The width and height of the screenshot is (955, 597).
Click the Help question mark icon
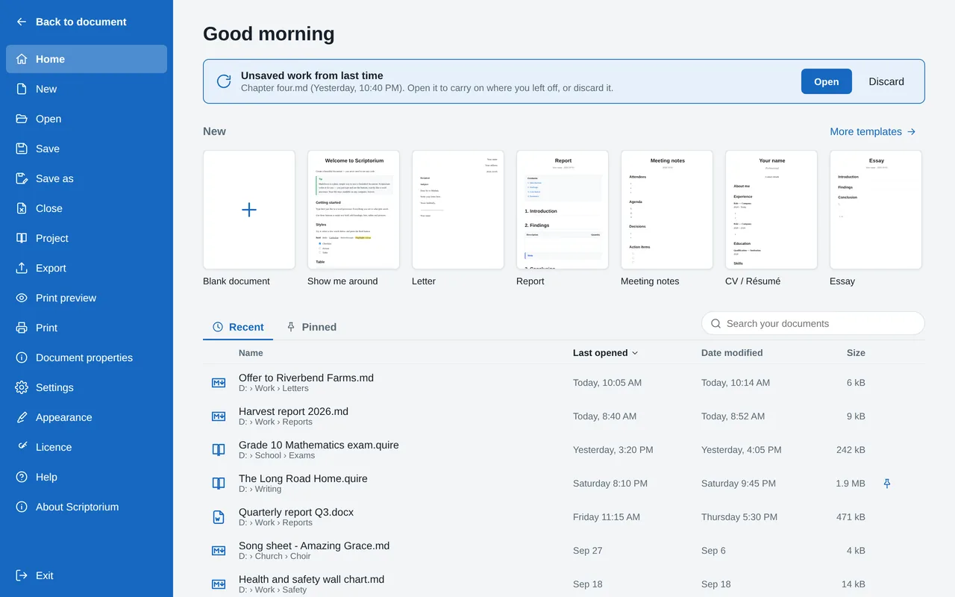22,477
